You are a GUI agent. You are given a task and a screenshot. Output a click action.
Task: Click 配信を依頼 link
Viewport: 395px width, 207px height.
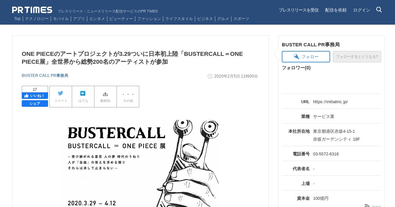click(336, 10)
